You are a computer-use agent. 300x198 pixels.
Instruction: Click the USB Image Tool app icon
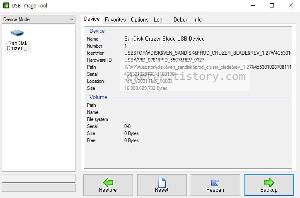click(6, 5)
